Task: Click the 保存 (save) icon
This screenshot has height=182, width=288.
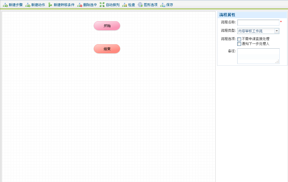Action: (163, 5)
